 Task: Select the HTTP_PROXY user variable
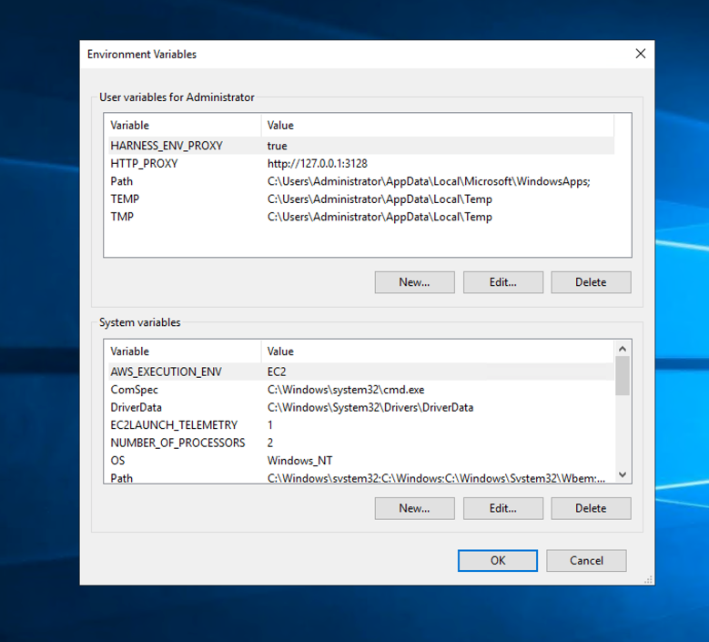(144, 164)
